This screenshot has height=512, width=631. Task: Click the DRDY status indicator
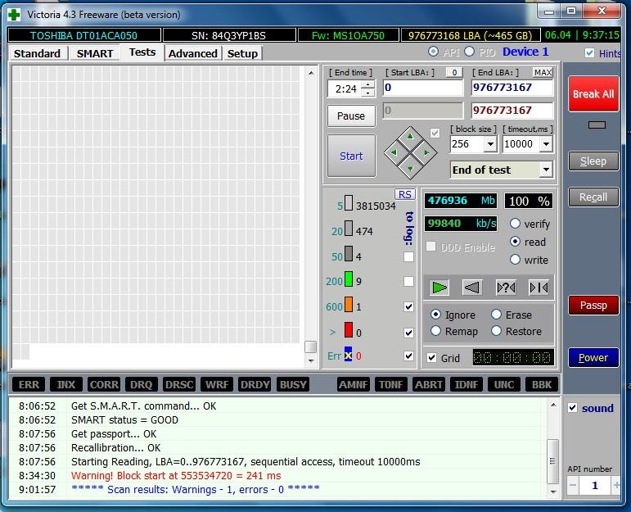(x=255, y=384)
